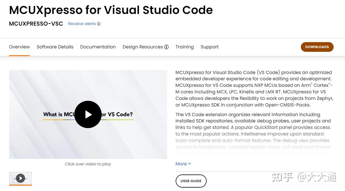Click the info icon next to Design Resources
The image size is (345, 191).
tap(167, 47)
